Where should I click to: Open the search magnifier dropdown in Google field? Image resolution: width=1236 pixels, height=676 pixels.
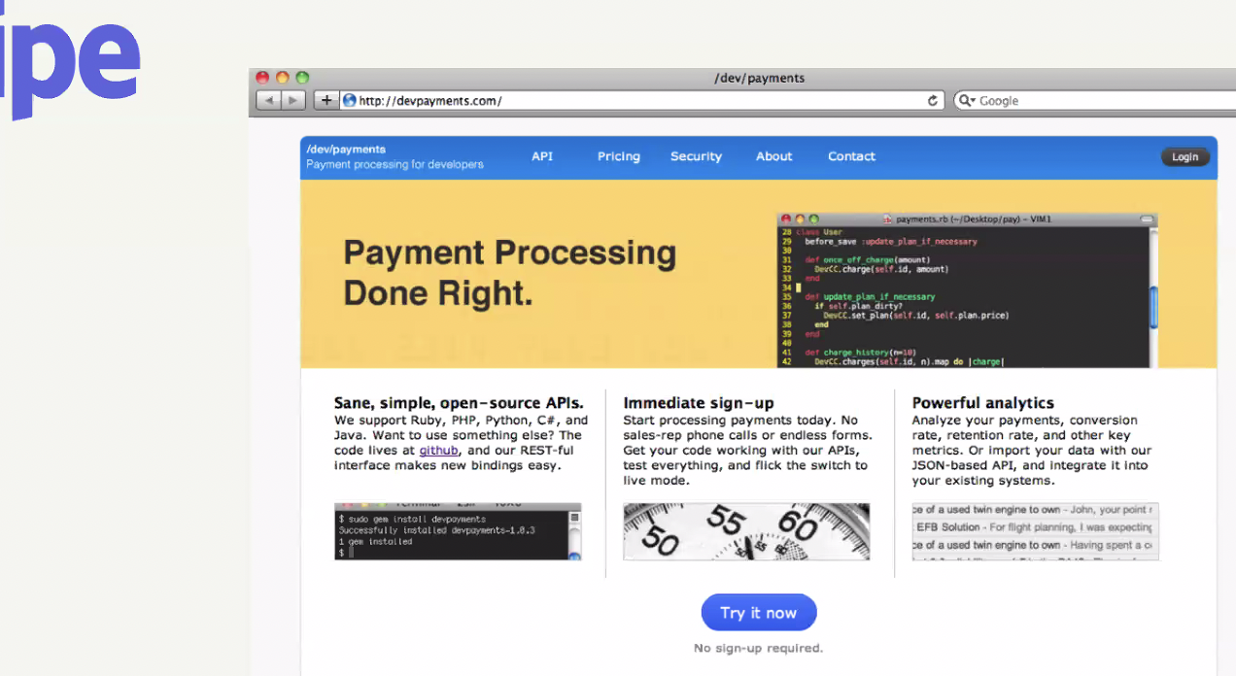point(967,101)
